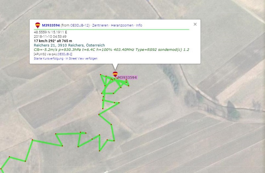
Task: Open the M3933594 callsign link in popup
Action: [x=51, y=25]
